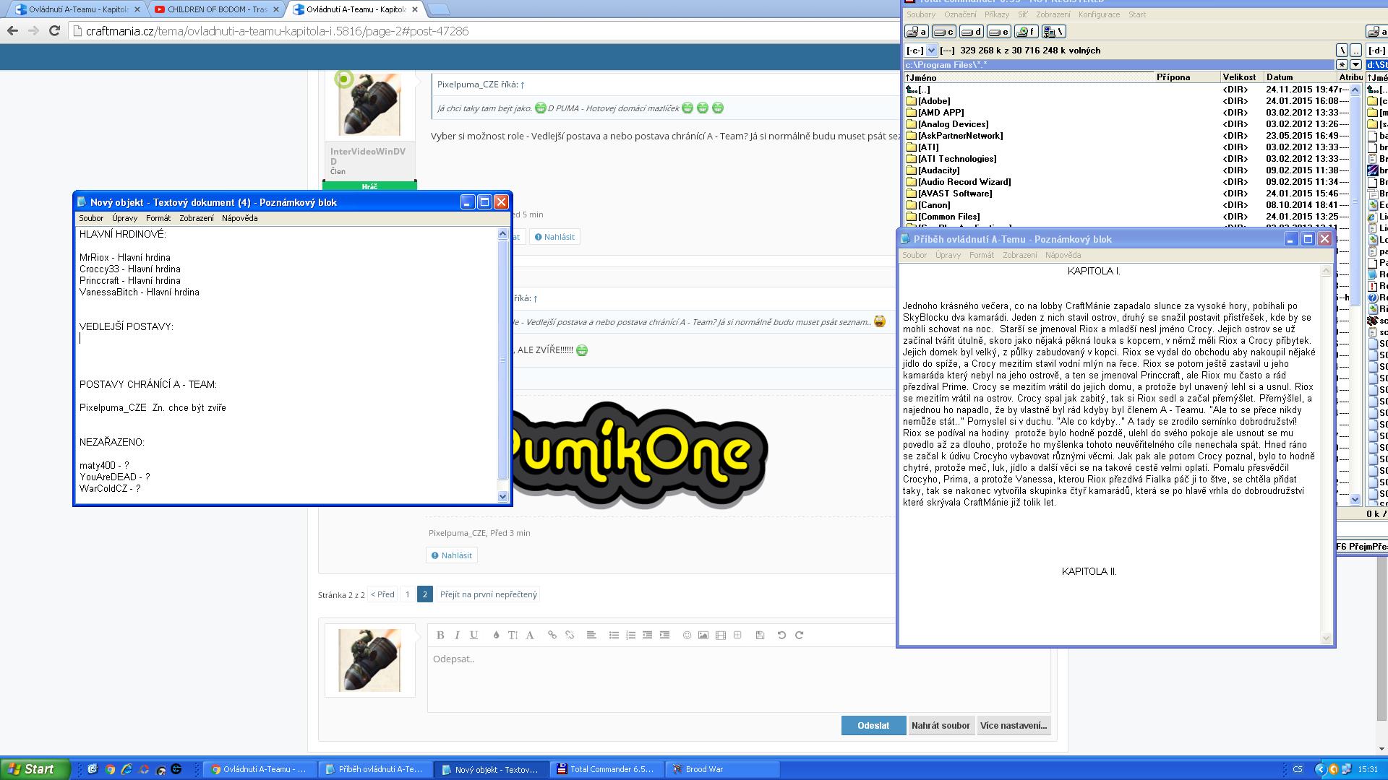Click the Underline formatting icon in reply editor
The width and height of the screenshot is (1388, 780).
[475, 634]
